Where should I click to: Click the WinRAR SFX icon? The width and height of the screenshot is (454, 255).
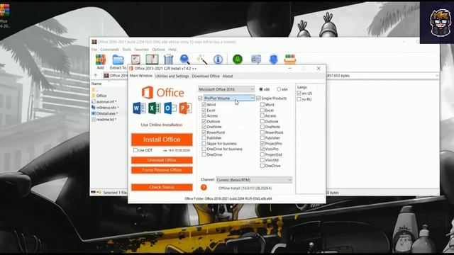click(290, 59)
